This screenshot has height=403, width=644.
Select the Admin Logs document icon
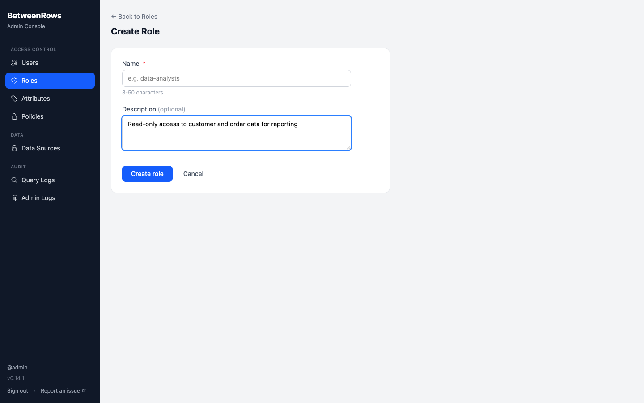click(14, 198)
